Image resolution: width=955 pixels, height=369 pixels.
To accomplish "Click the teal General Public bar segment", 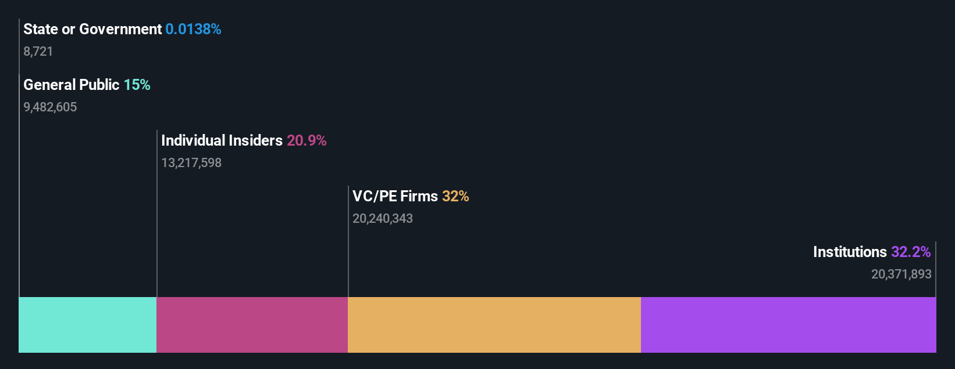I will [x=87, y=325].
